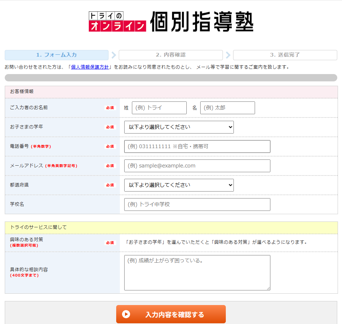342x324 pixels.
Task: Focus the 姓 surname input field
Action: tap(159, 108)
